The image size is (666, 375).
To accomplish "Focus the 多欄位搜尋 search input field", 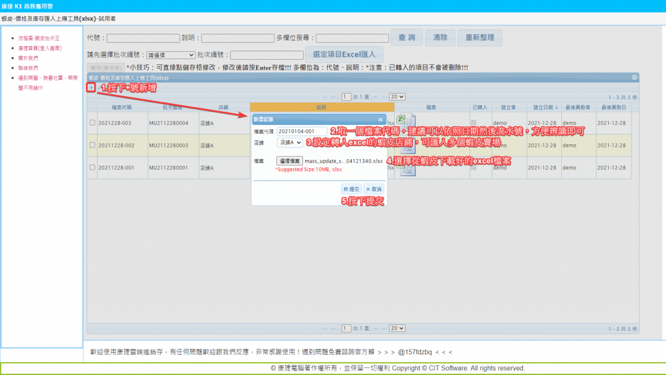I will [x=352, y=38].
